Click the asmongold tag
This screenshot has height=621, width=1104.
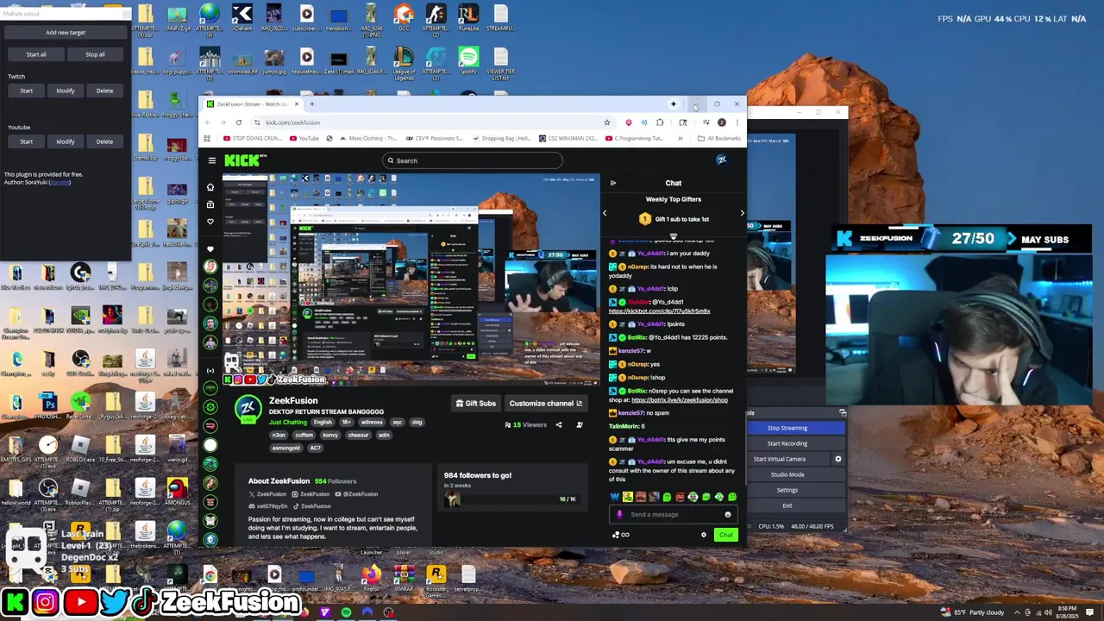point(286,448)
